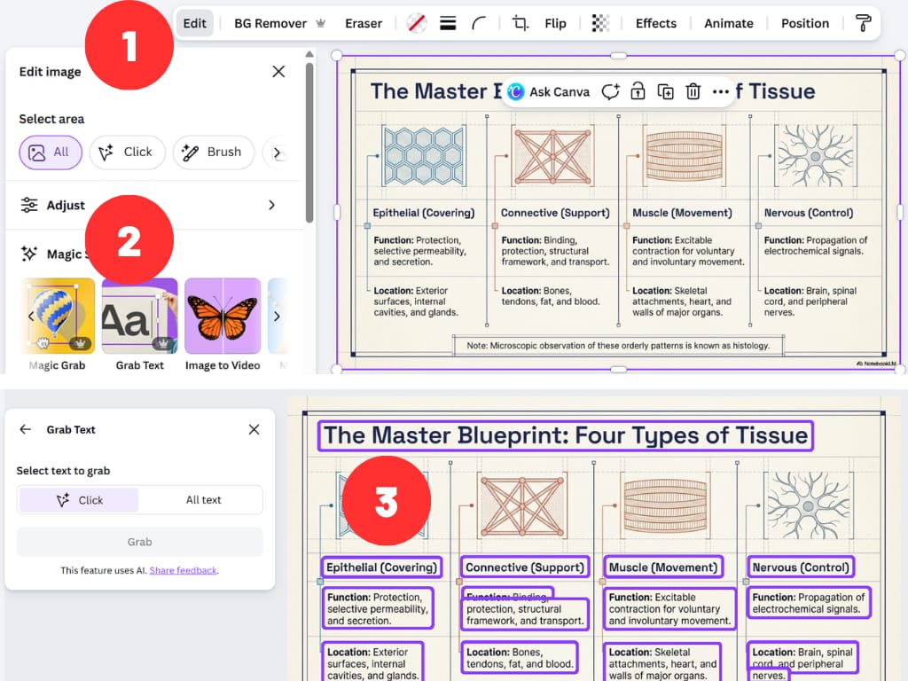Choose Click mode in Grab Text panel
The height and width of the screenshot is (681, 908).
click(x=80, y=500)
